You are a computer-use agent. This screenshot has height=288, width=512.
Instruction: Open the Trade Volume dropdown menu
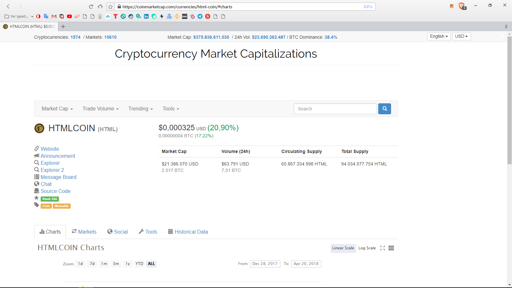100,109
